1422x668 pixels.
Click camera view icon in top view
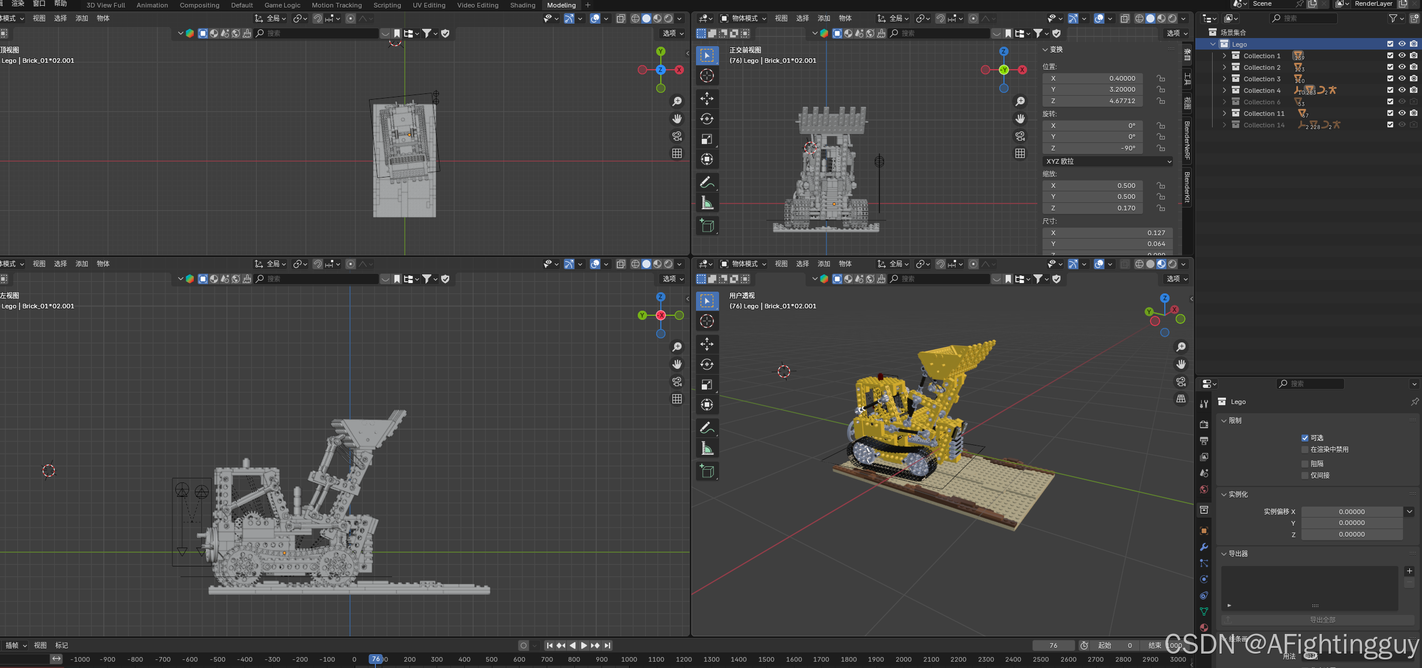click(677, 136)
